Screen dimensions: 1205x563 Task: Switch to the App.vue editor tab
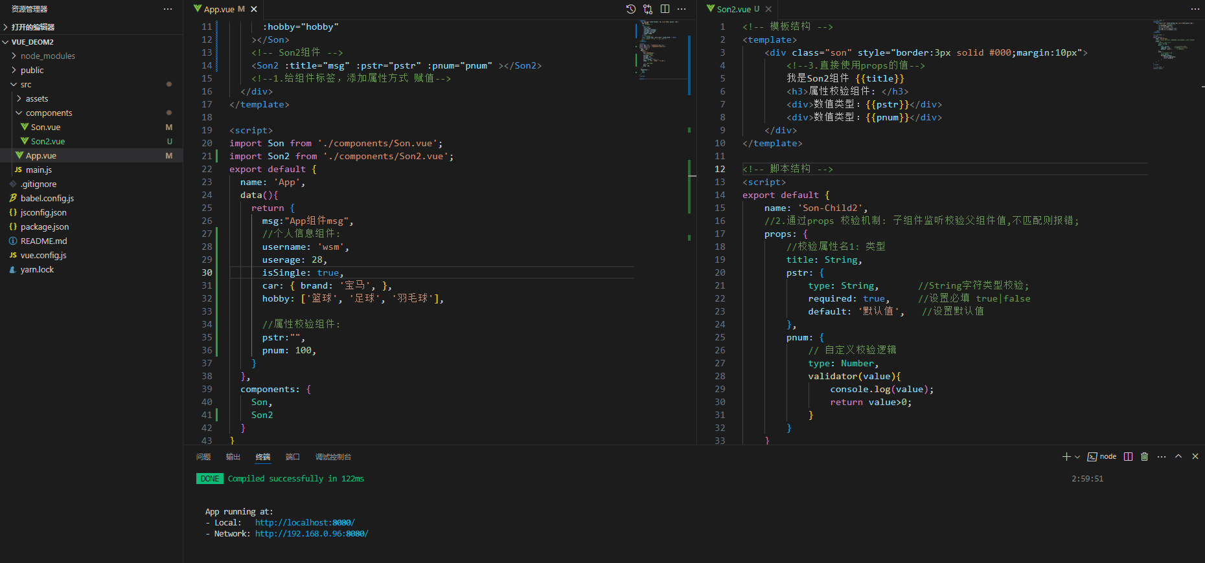pos(225,9)
